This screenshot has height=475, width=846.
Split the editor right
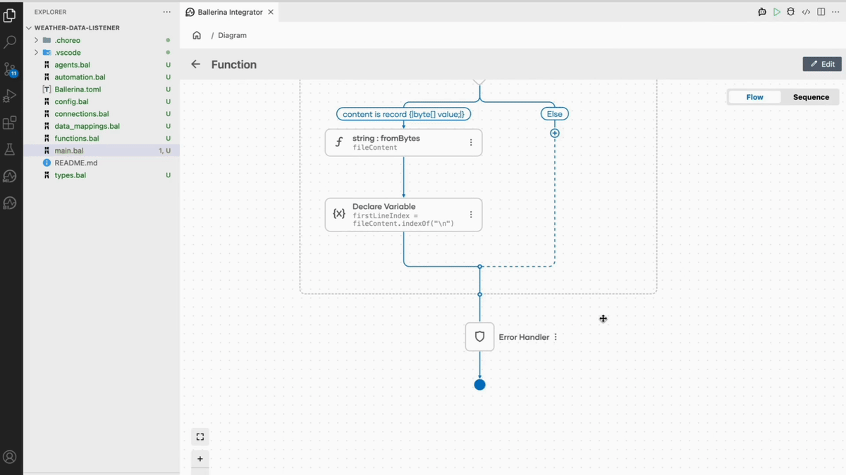coord(821,12)
